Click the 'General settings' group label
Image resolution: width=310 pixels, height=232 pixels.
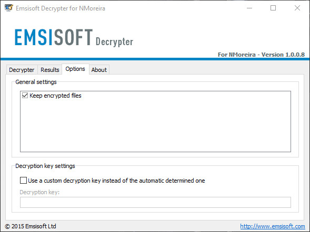[x=36, y=82]
